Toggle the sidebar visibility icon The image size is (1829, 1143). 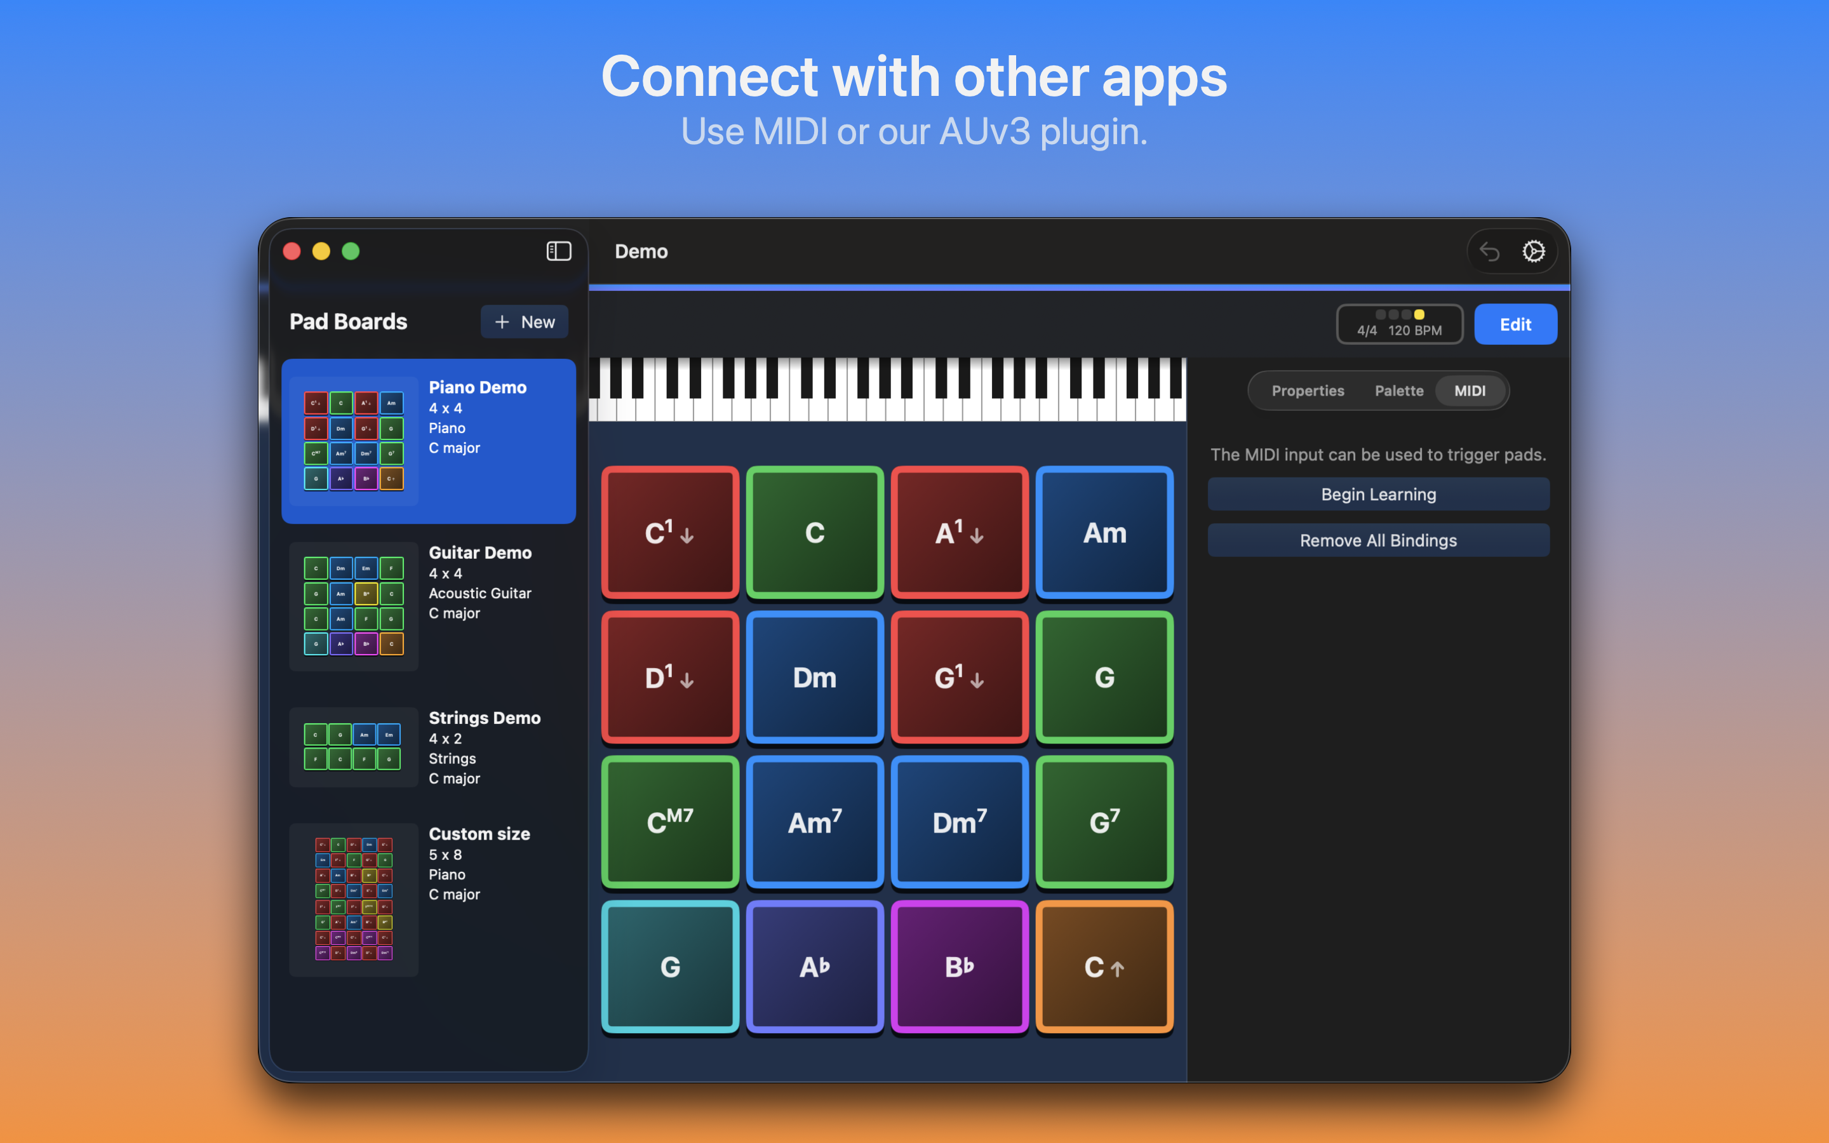[558, 251]
